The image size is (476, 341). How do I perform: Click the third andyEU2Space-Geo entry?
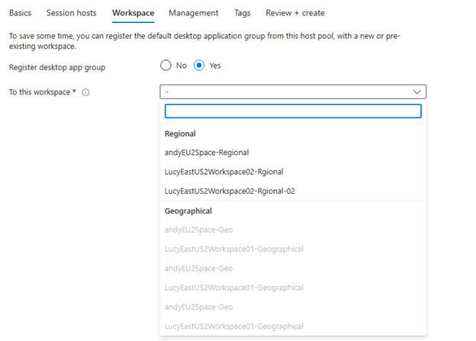pos(198,307)
